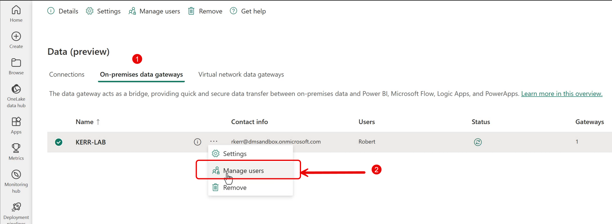Image resolution: width=612 pixels, height=224 pixels.
Task: Deselect the KERR-LAB row checkmark
Action: pyautogui.click(x=59, y=142)
